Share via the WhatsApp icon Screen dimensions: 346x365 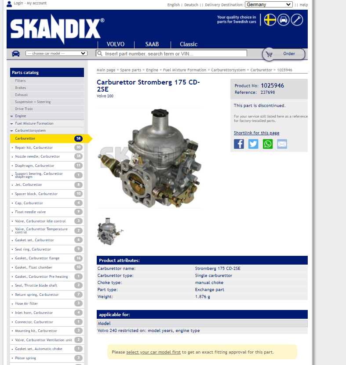coord(268,144)
